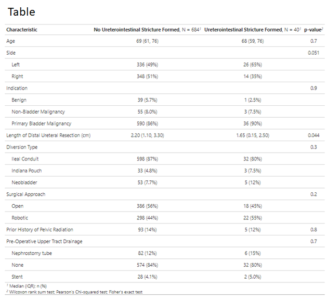This screenshot has height=298, width=327.
Task: Click the "p-value" column header
Action: 313,30
